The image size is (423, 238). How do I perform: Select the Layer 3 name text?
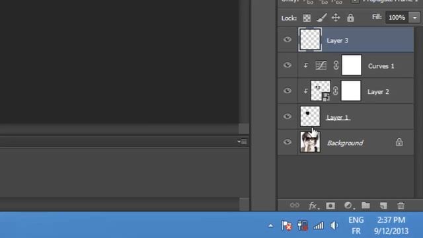point(338,40)
